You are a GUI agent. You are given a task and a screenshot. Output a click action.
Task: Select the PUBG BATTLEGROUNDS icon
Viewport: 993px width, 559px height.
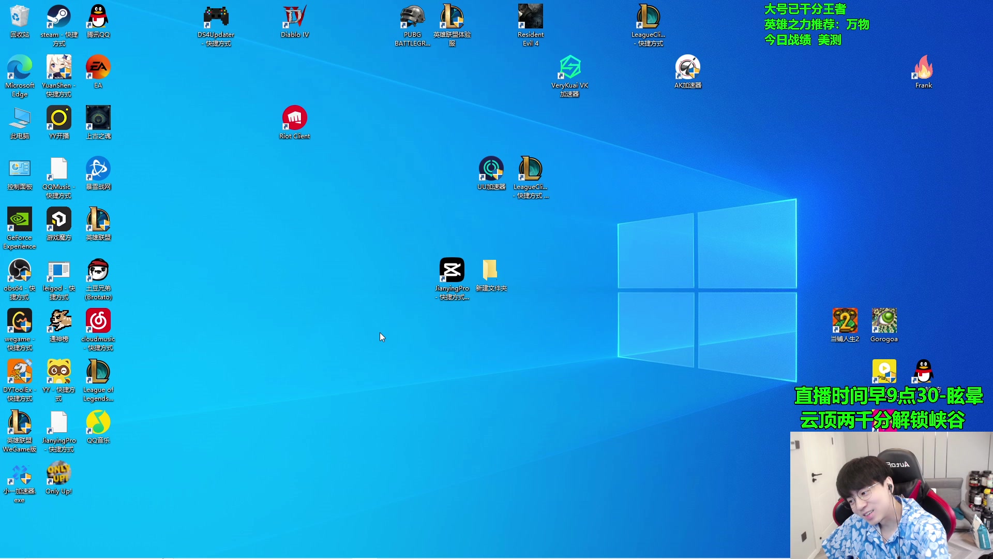coord(413,25)
